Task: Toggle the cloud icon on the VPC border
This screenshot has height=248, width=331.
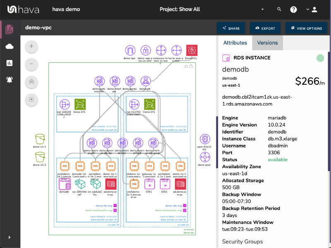Action: 186,67
